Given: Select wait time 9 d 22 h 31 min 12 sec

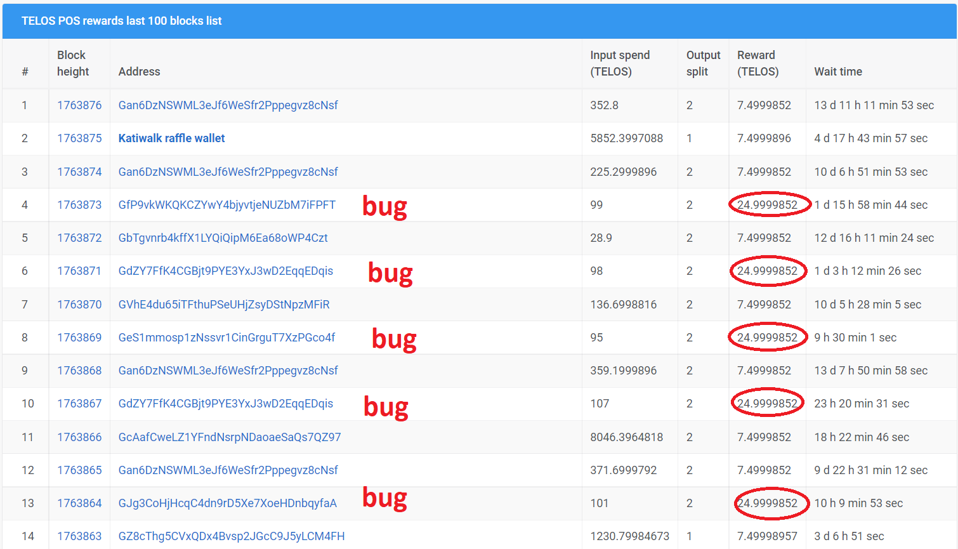Looking at the screenshot, I should coord(870,470).
